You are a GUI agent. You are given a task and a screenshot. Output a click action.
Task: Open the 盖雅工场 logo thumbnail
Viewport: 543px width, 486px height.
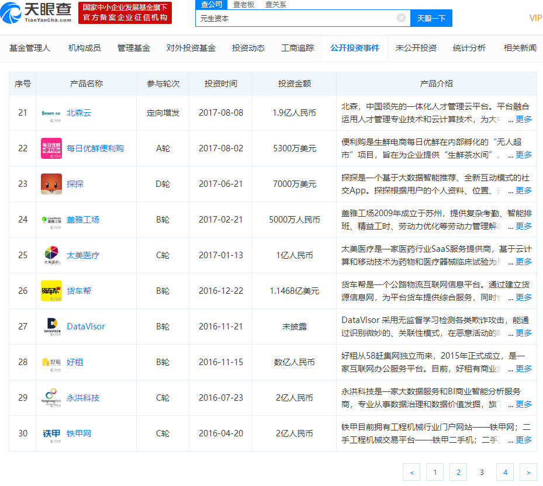(51, 220)
